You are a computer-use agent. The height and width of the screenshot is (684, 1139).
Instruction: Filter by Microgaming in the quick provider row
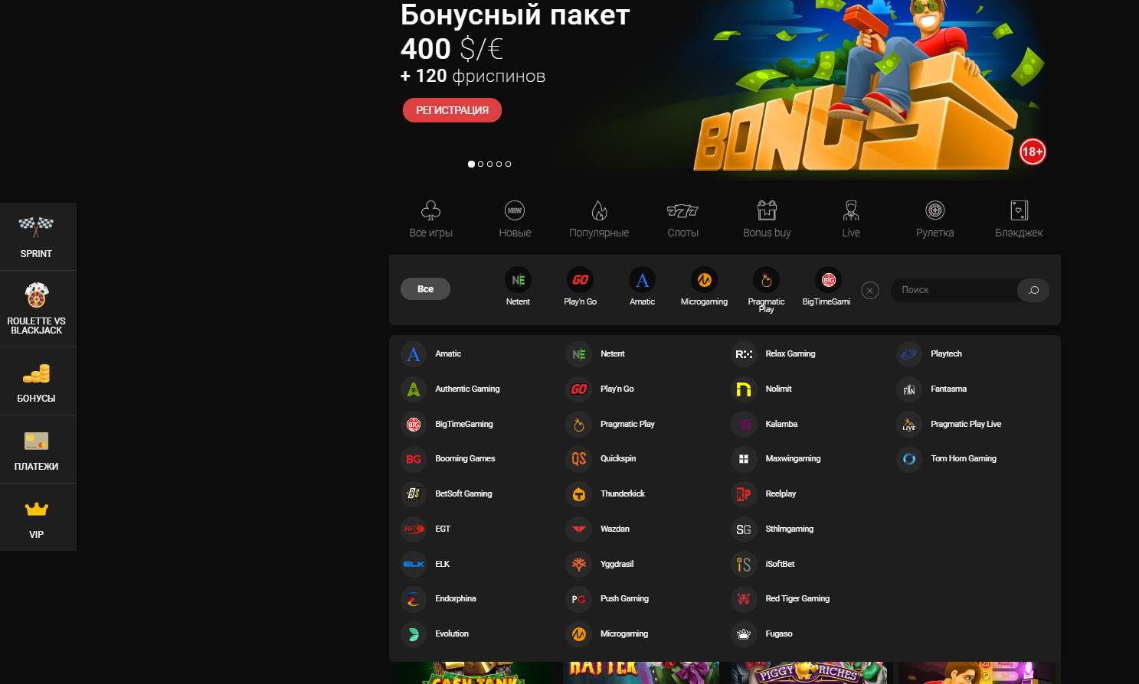coord(704,281)
